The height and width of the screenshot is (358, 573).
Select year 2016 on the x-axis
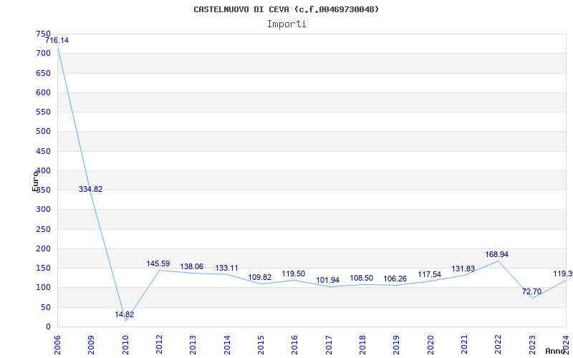tap(294, 343)
